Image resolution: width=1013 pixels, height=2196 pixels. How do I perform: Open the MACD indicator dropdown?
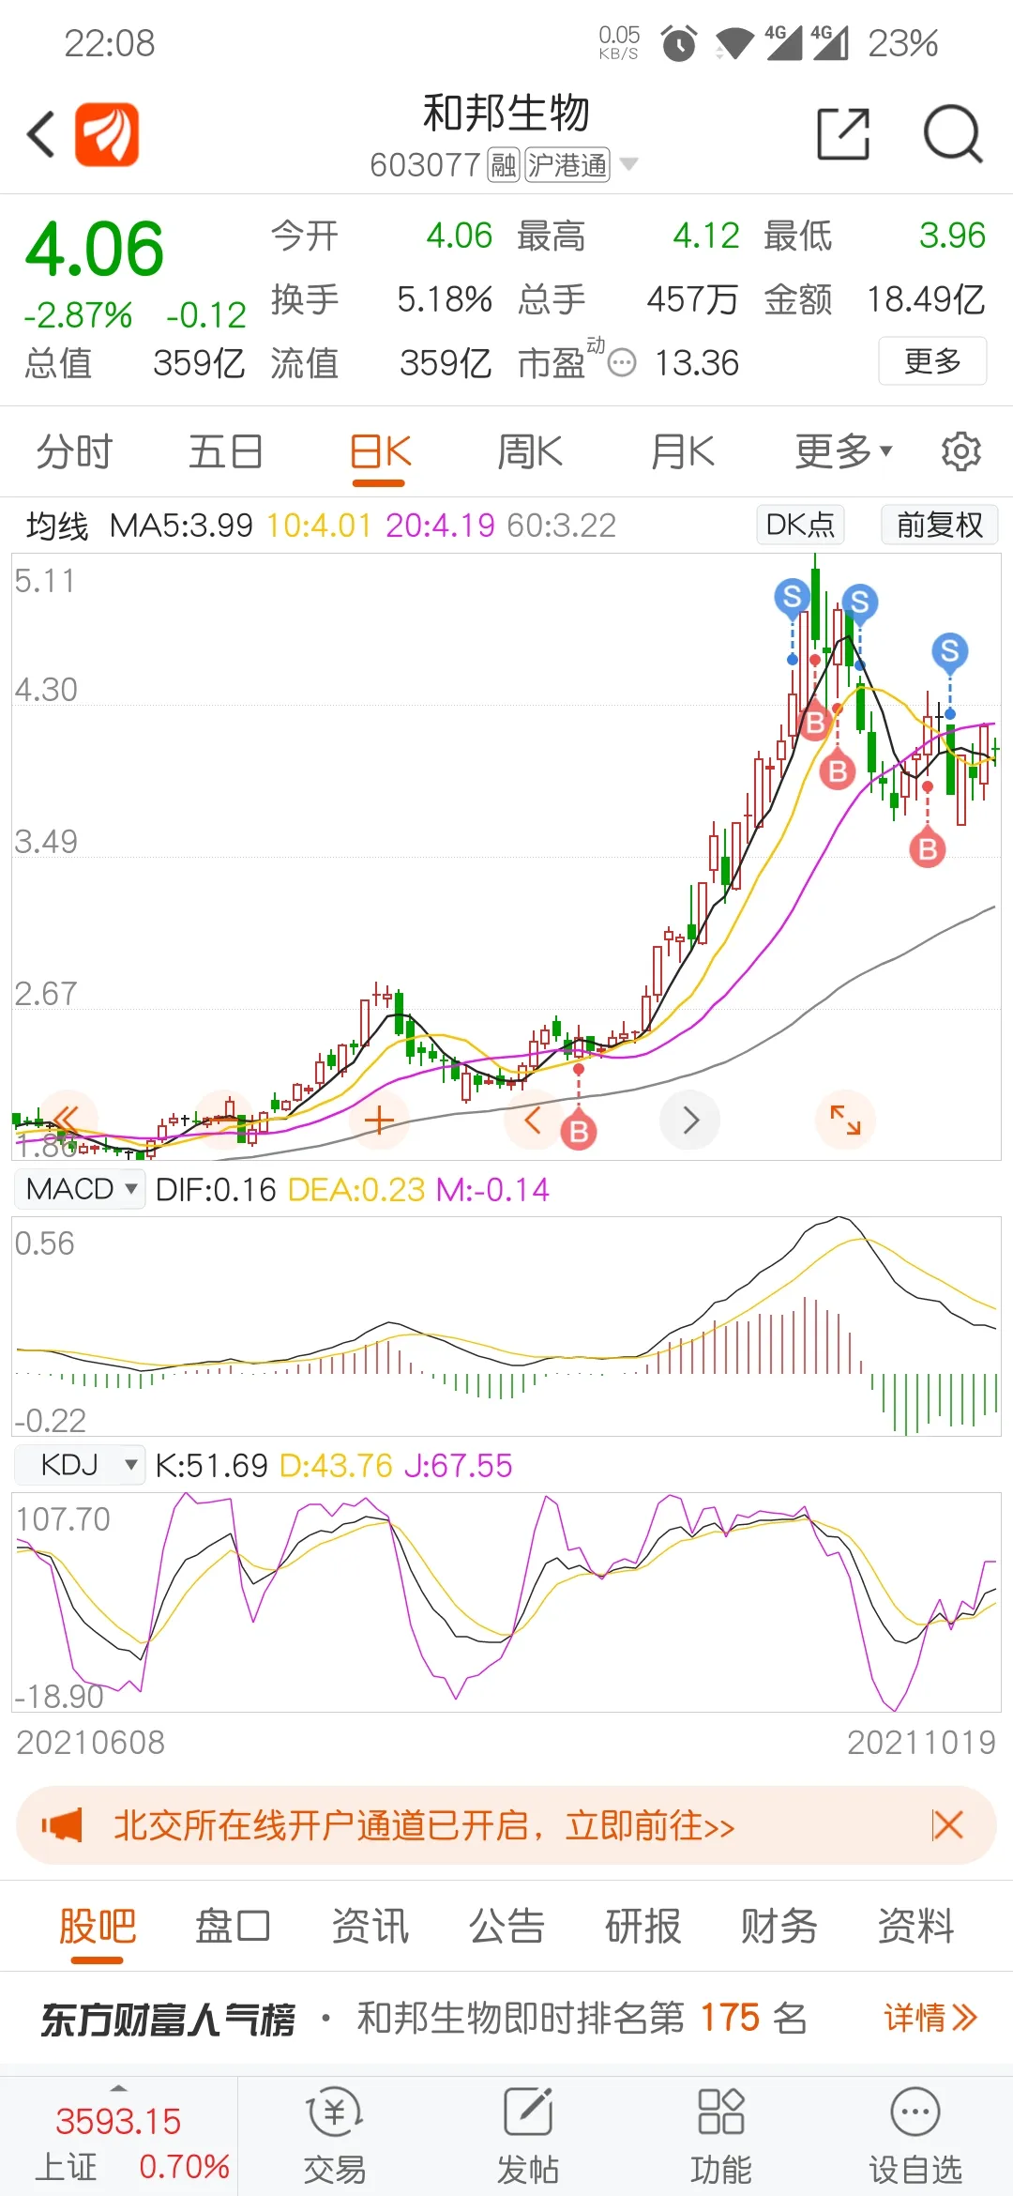tap(81, 1189)
